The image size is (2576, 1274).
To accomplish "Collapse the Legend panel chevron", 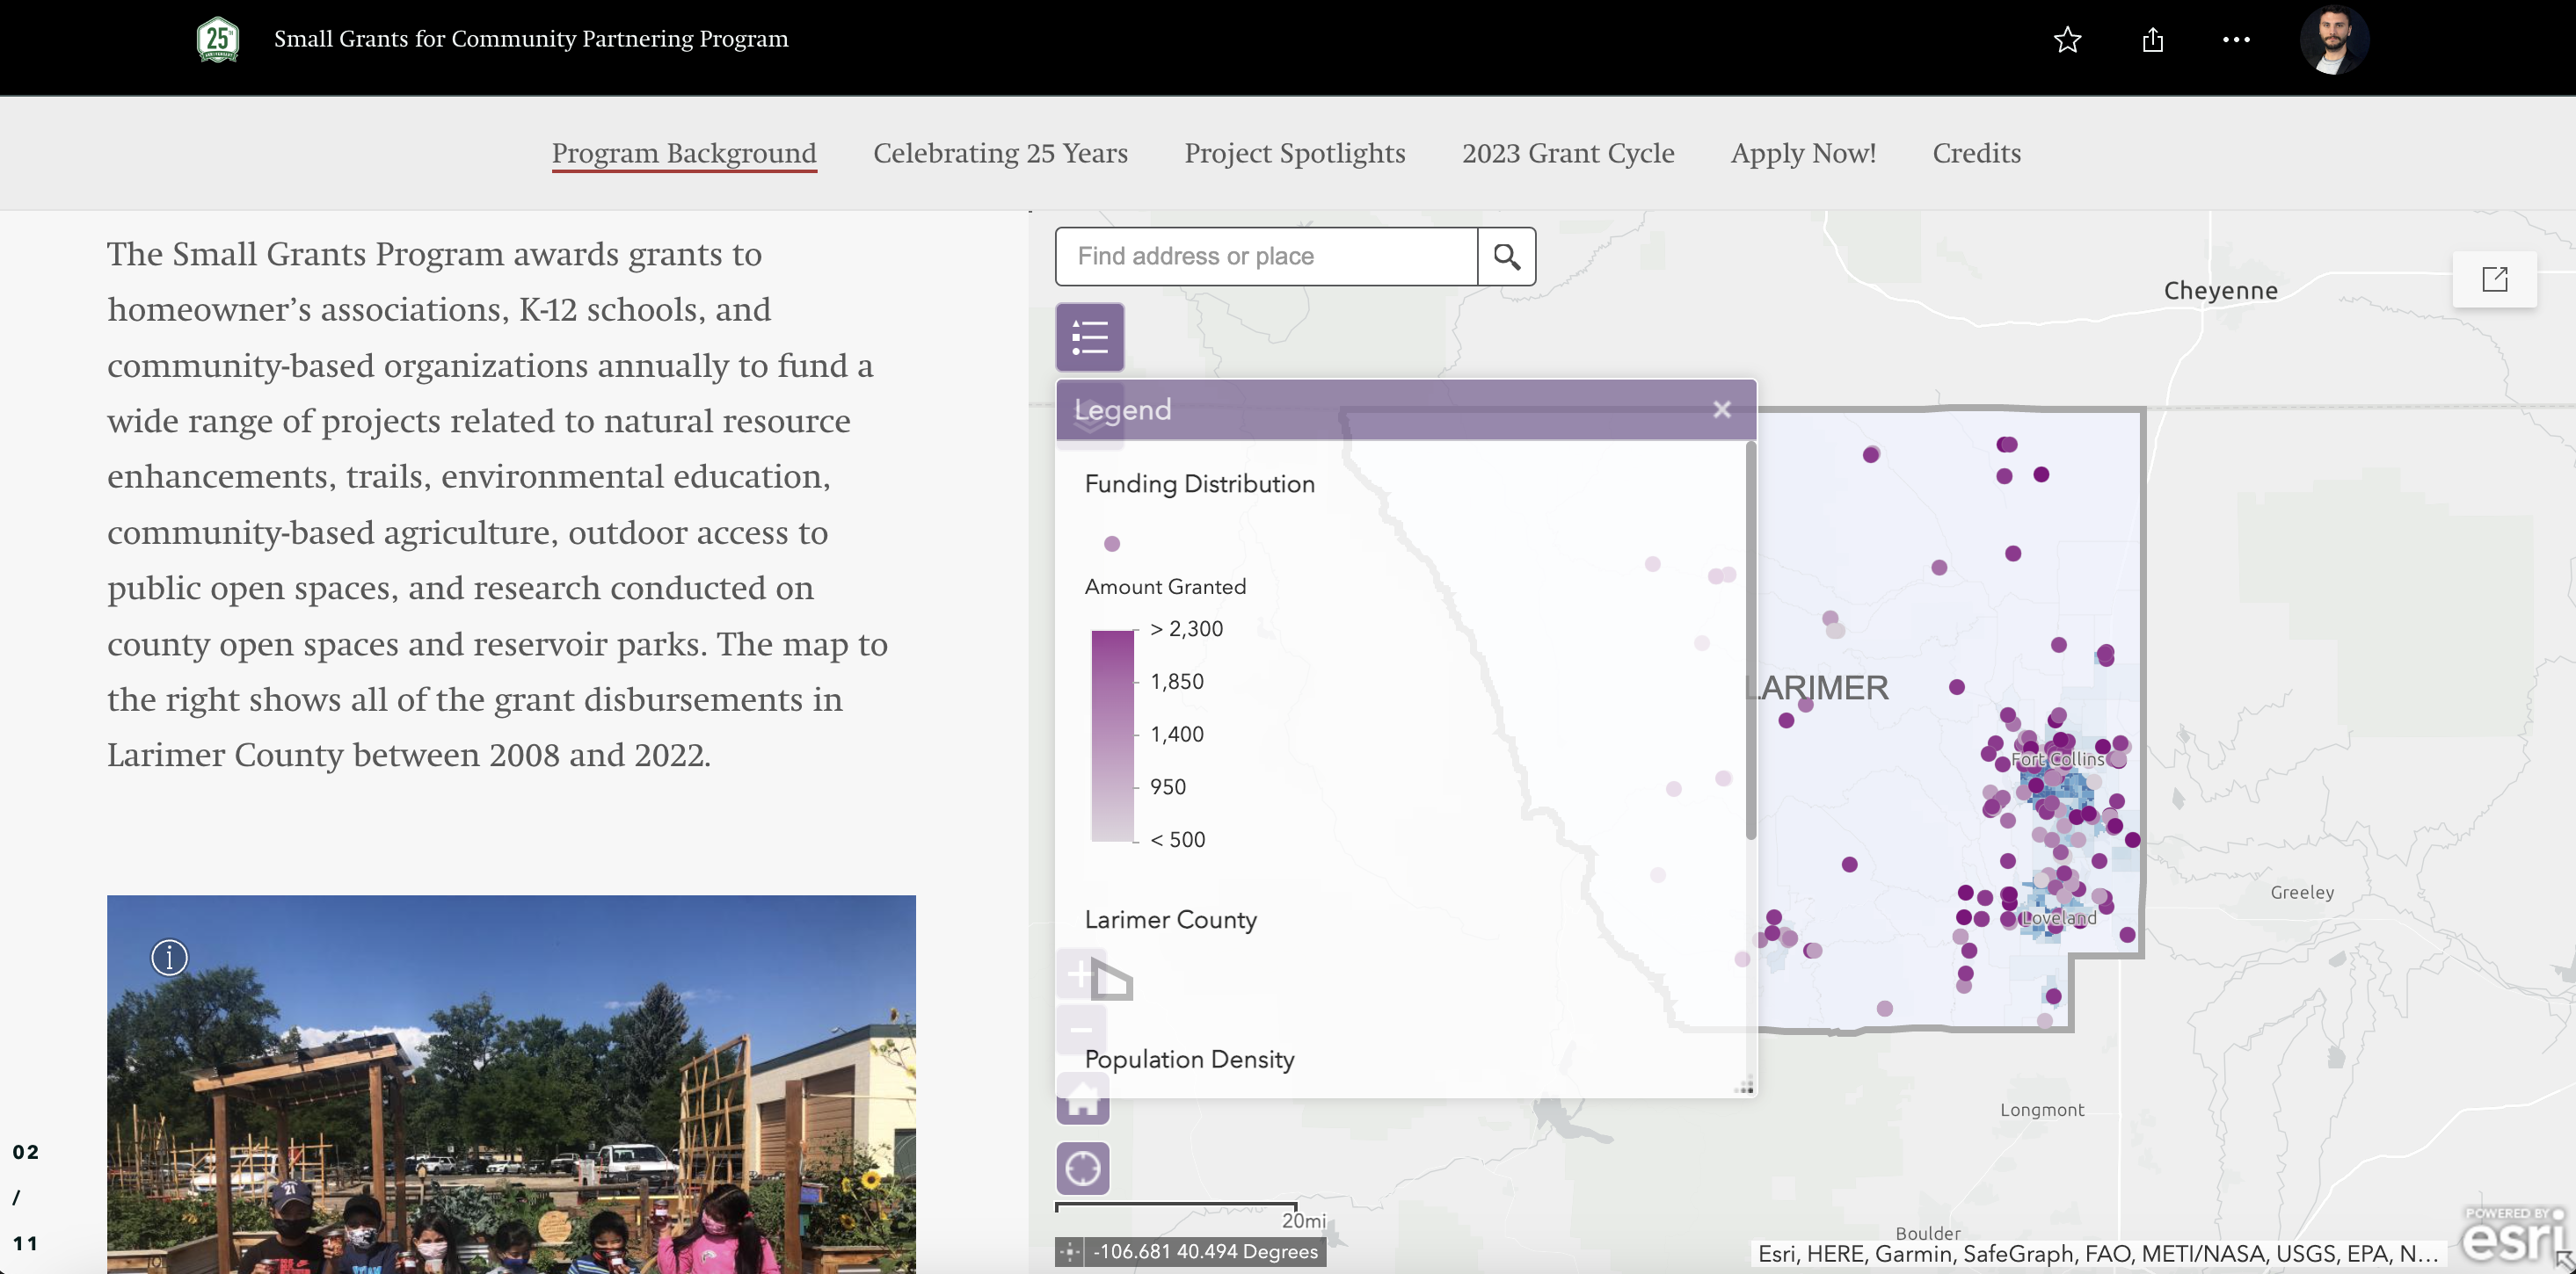I will tap(1089, 423).
